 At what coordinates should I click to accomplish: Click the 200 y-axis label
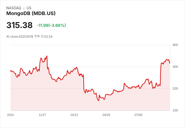[x=175, y=89]
